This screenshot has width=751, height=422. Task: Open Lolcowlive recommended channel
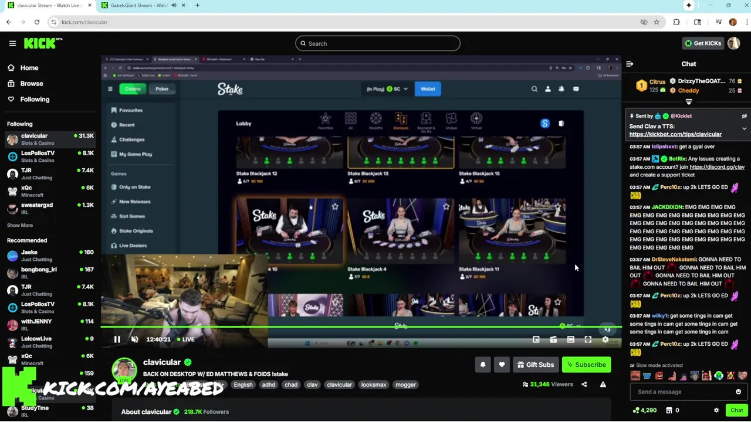(x=50, y=342)
